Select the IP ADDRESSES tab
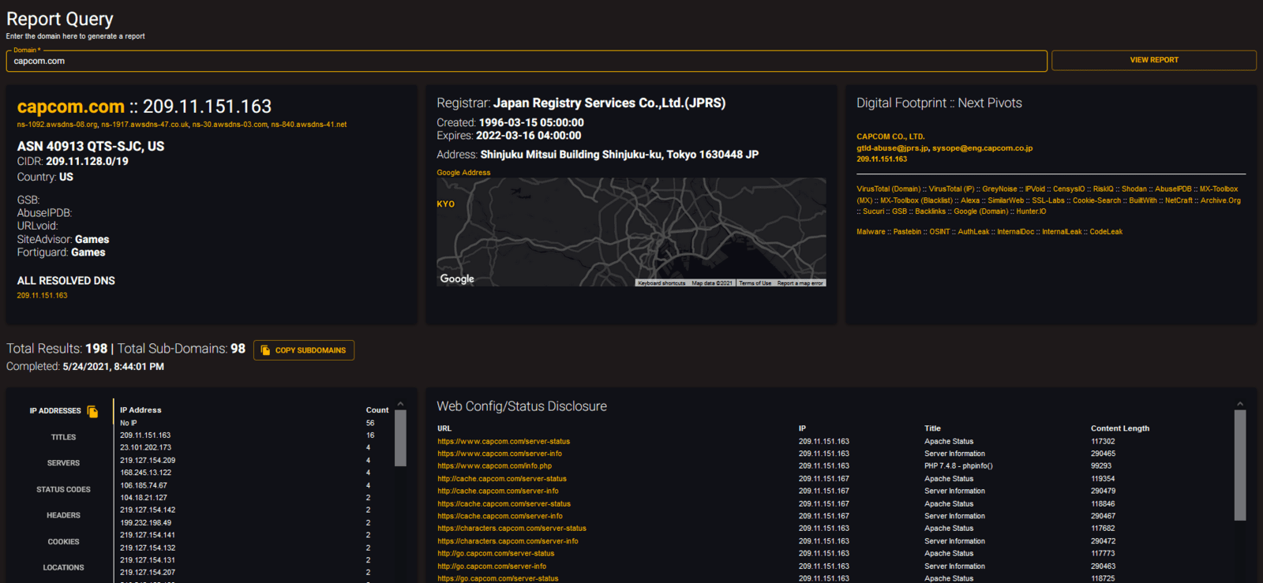Screen dimensions: 1263x583 pyautogui.click(x=55, y=411)
